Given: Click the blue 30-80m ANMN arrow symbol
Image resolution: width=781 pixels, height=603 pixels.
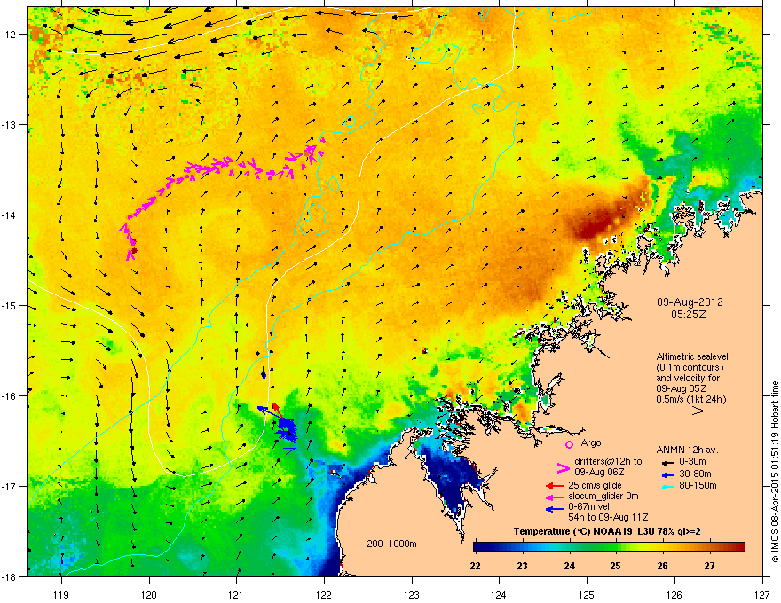Looking at the screenshot, I should 667,474.
